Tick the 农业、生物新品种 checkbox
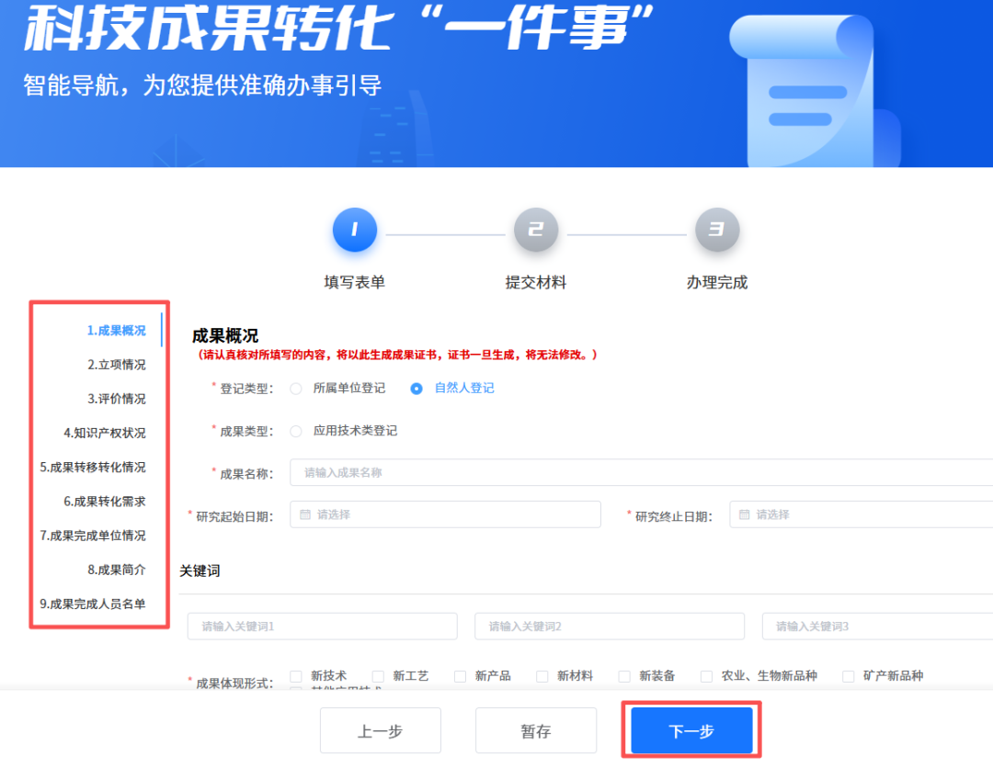993x768 pixels. (706, 676)
